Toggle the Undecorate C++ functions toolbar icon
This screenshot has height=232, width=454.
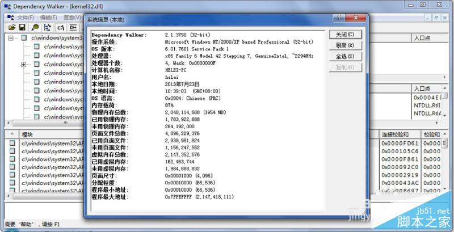[73, 27]
